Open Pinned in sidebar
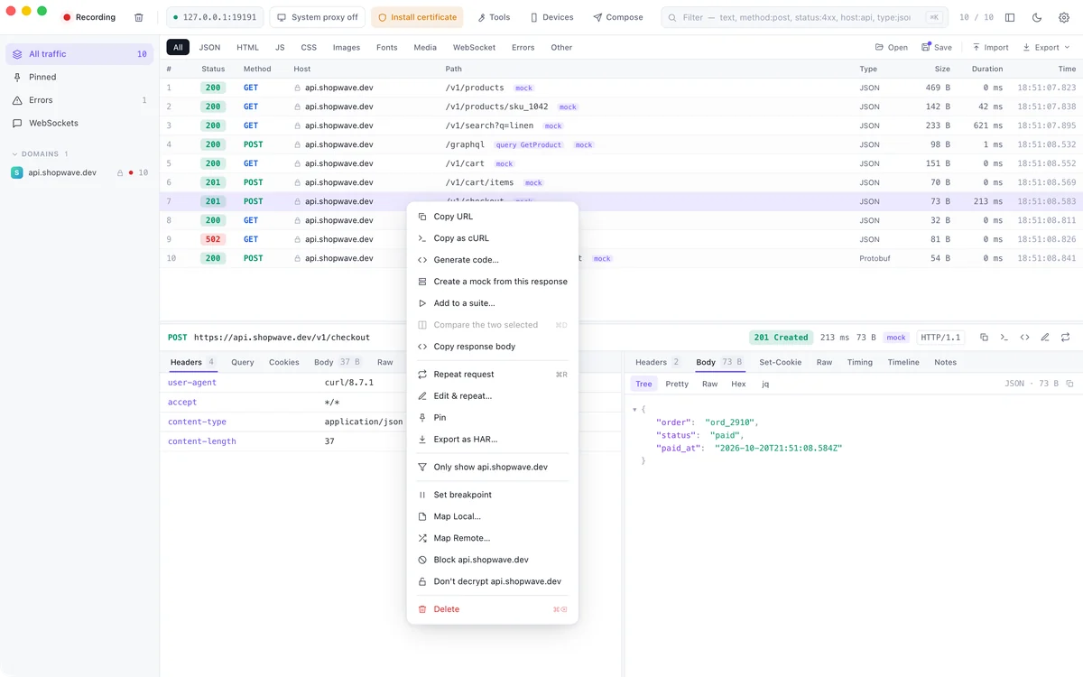The height and width of the screenshot is (677, 1083). click(79, 78)
